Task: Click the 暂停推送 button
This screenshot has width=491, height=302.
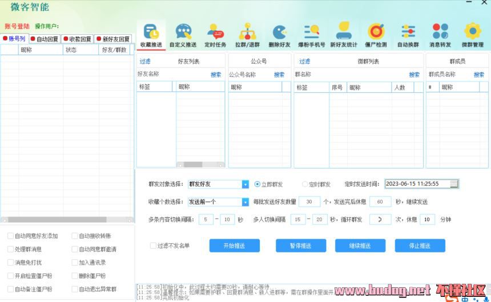Action: coord(301,246)
